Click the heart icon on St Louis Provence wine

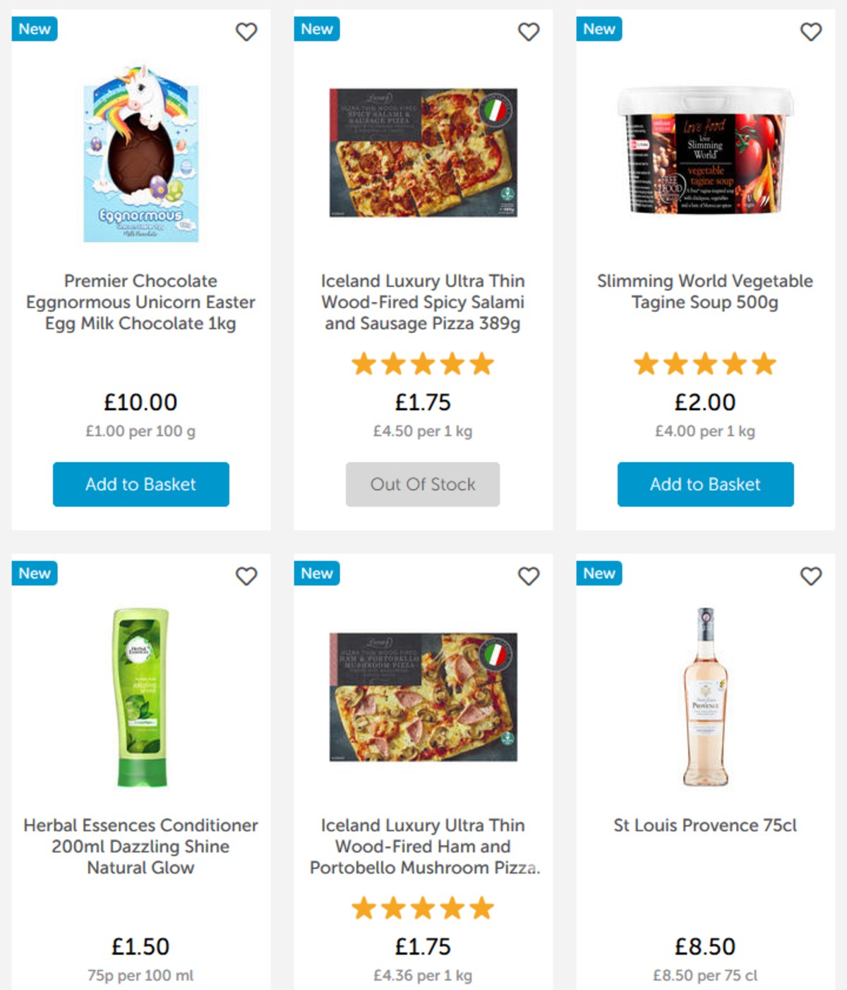(x=810, y=577)
